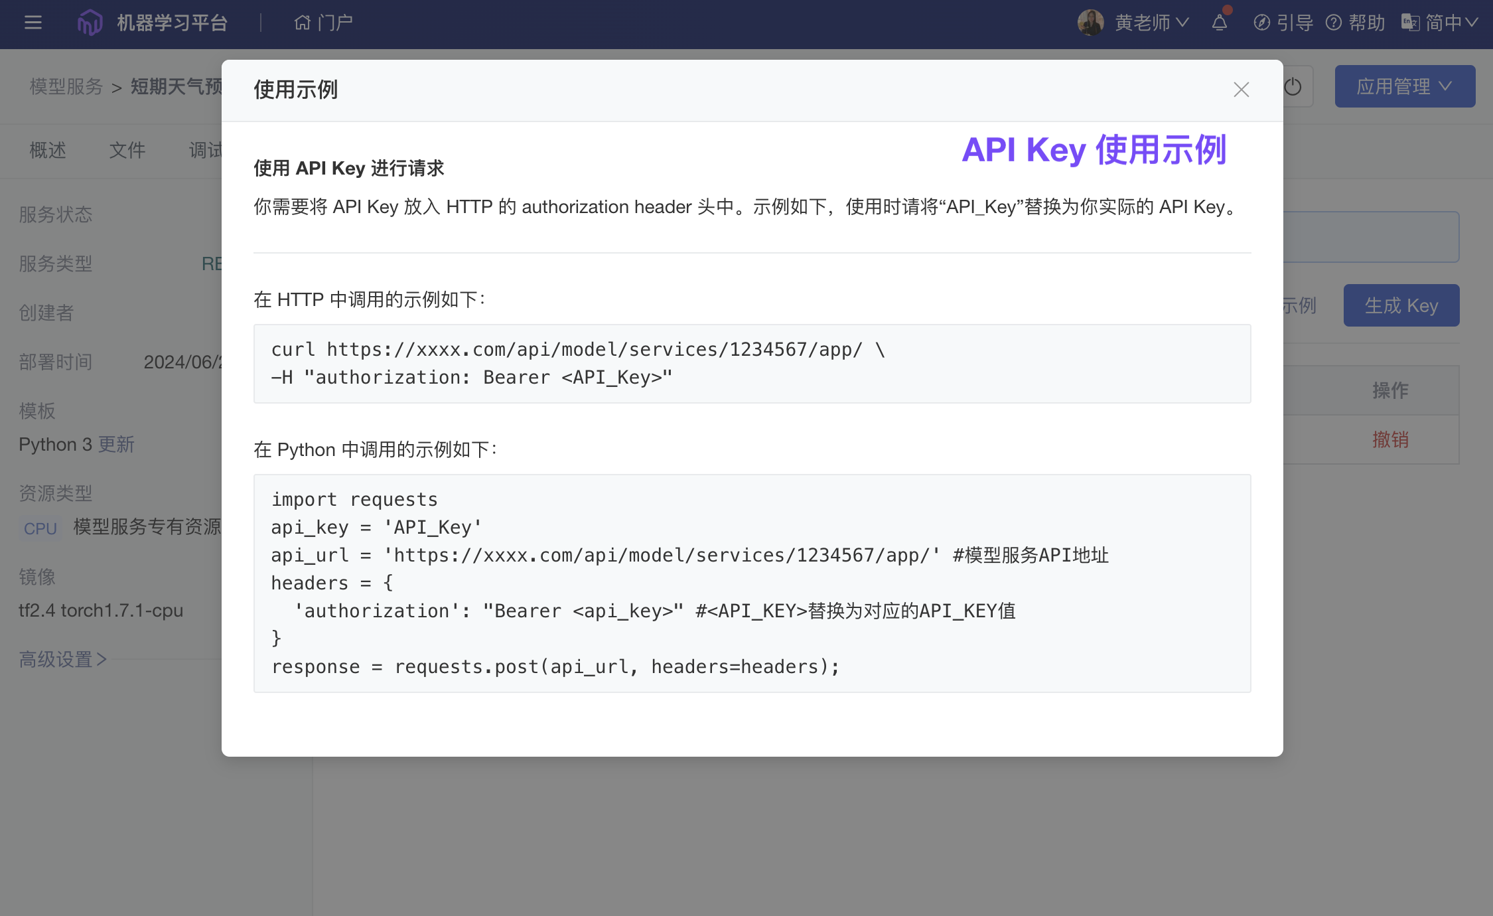Expand the 应用管理 dropdown button
This screenshot has height=916, width=1493.
(x=1405, y=86)
